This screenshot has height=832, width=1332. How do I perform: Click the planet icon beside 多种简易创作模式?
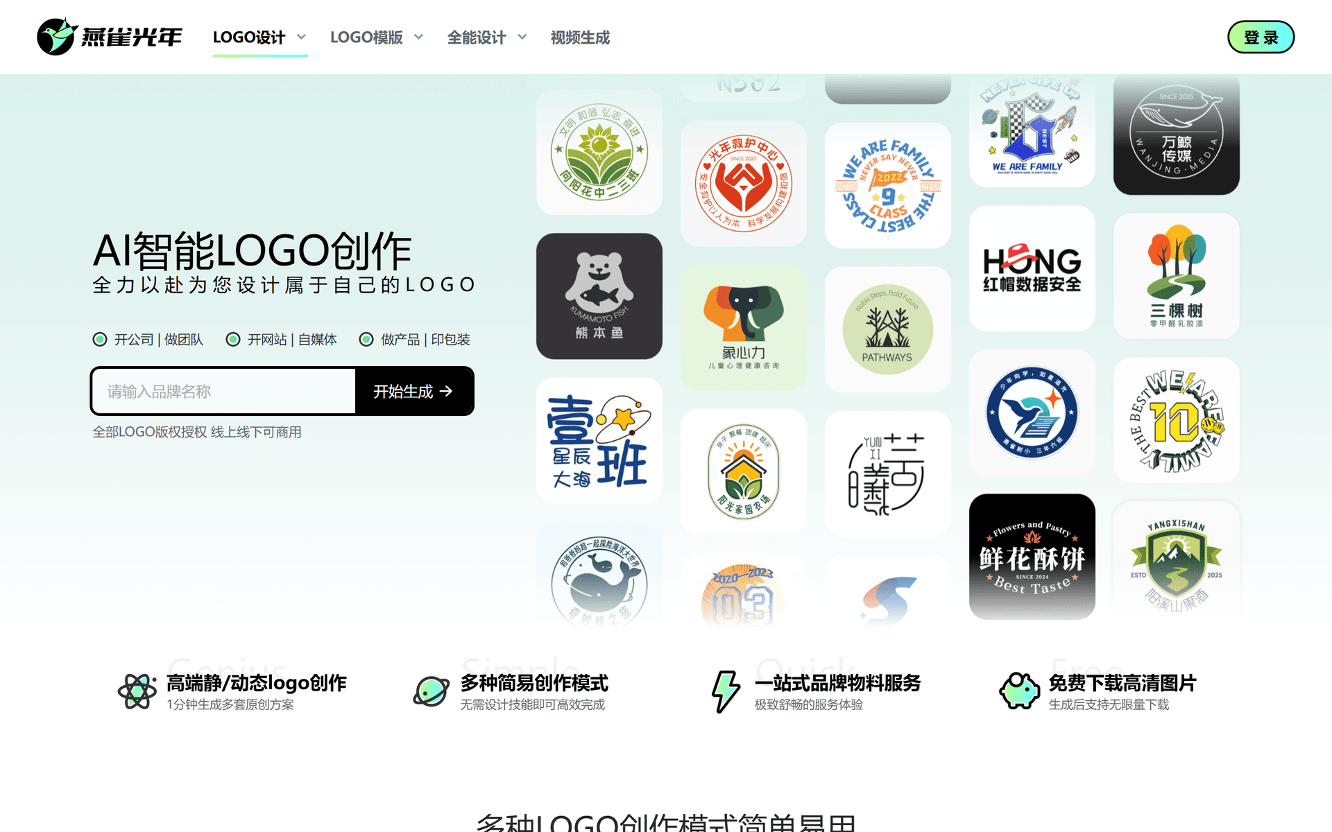click(432, 691)
